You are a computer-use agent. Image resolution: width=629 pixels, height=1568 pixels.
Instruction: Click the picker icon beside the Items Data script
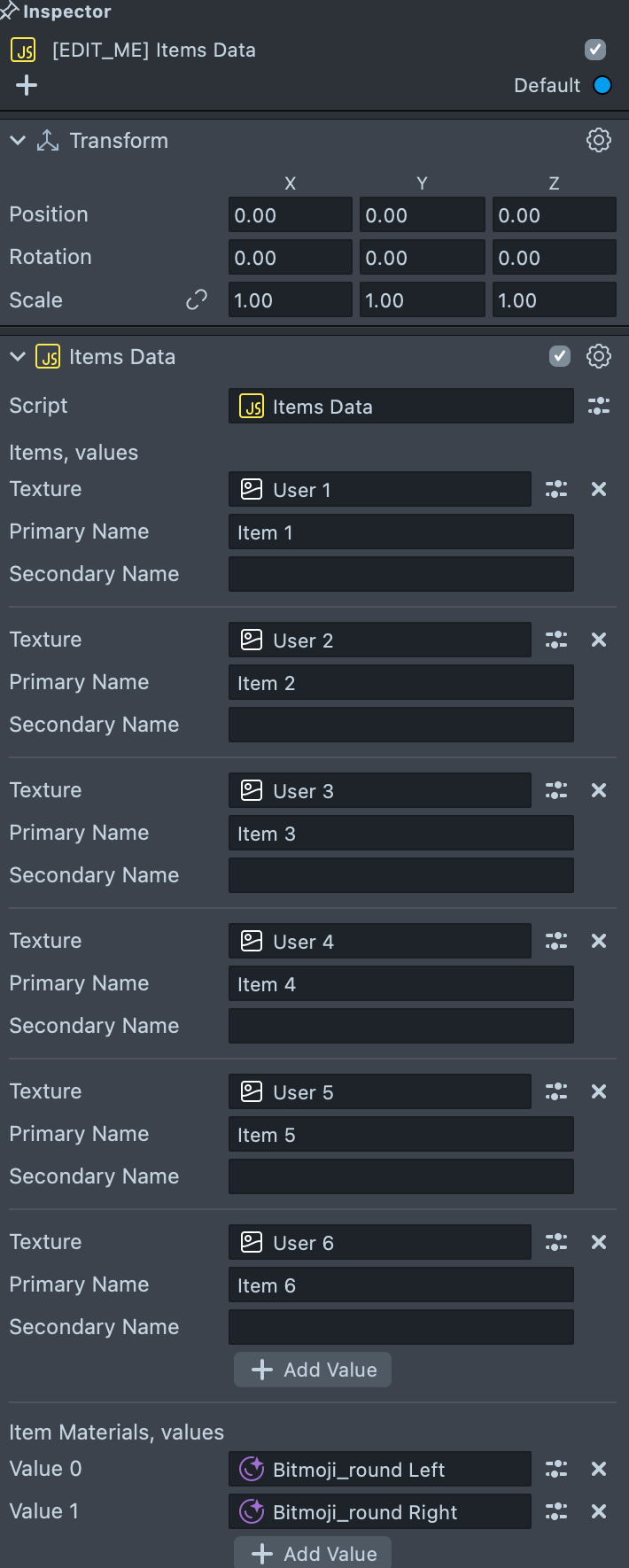599,406
